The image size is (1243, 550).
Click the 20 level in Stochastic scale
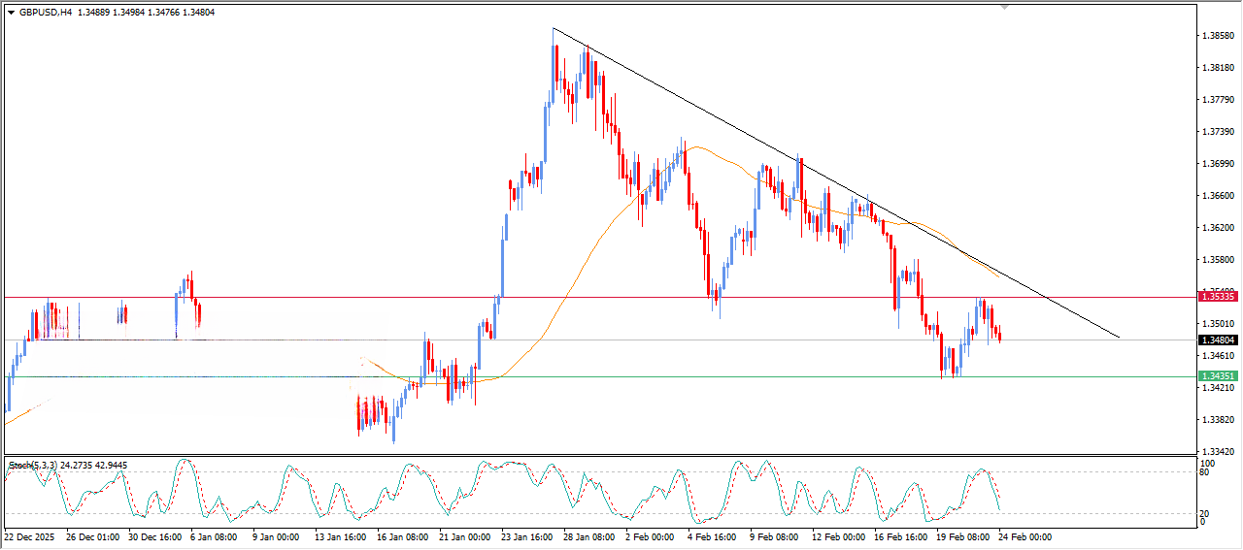(x=1206, y=512)
